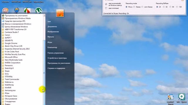This screenshot has height=105, width=188.
Task: Set recording bitrate to 24
Action: pyautogui.click(x=157, y=7)
